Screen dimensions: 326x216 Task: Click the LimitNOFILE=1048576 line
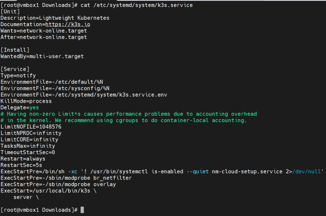coord(31,127)
